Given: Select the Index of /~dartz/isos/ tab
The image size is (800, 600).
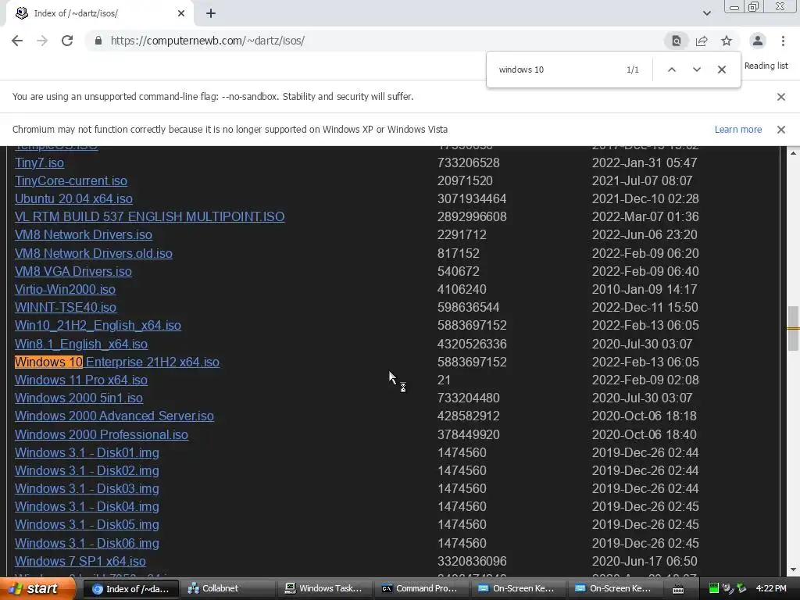Looking at the screenshot, I should pos(99,14).
